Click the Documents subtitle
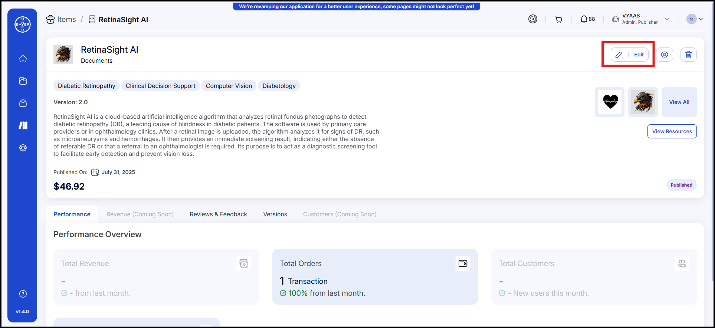The width and height of the screenshot is (715, 328). (96, 60)
